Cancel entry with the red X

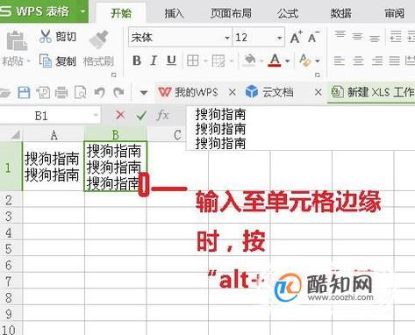[120, 115]
